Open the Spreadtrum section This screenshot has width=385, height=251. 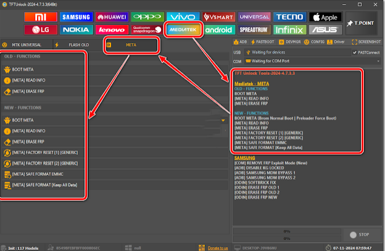pos(254,30)
